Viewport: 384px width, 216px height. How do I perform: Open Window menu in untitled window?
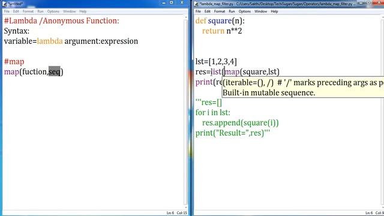tap(70, 11)
